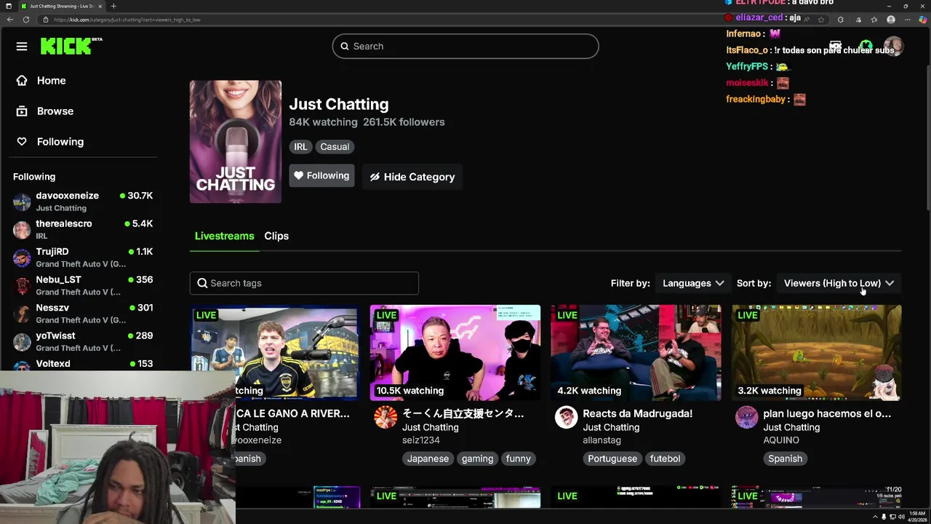Click Nebu_LST avatar in sidebar
The width and height of the screenshot is (931, 524).
22,285
